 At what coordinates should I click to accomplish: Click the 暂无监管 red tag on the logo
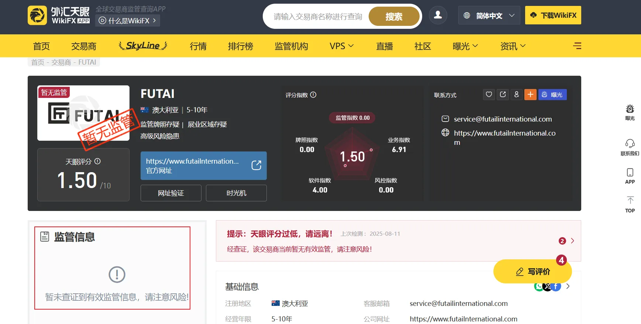(x=54, y=92)
